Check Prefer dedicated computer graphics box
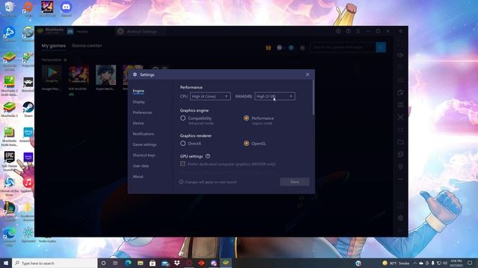This screenshot has height=268, width=478. pos(182,164)
